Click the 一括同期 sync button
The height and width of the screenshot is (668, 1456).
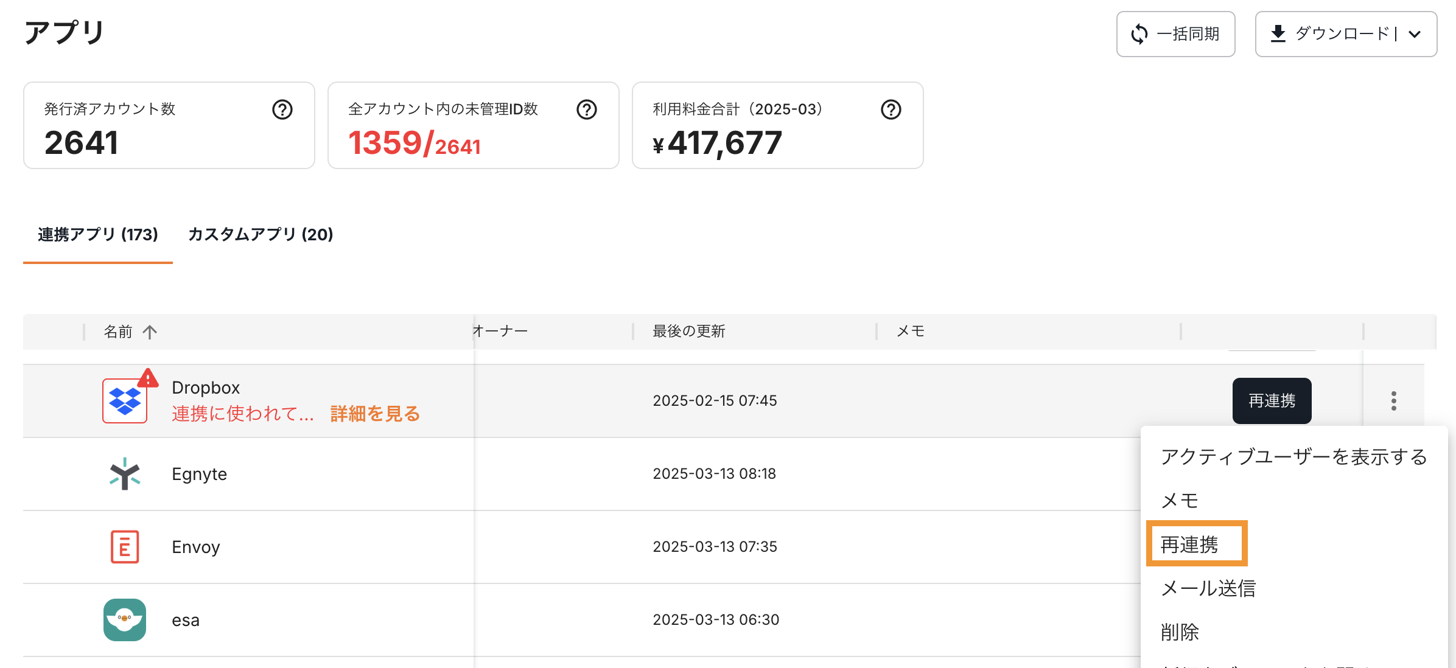coord(1175,34)
